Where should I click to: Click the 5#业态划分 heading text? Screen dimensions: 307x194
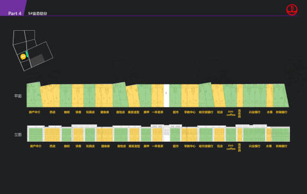click(x=38, y=13)
